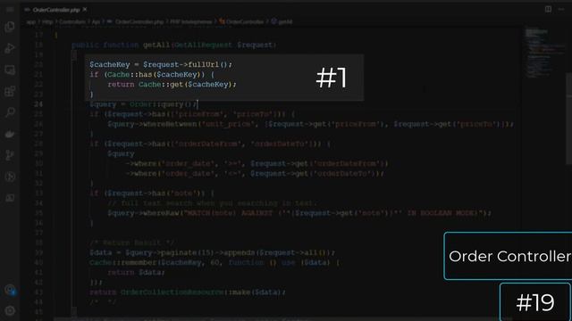Click the '>=' order_date where clause line
Image resolution: width=572 pixels, height=321 pixels.
[257, 164]
